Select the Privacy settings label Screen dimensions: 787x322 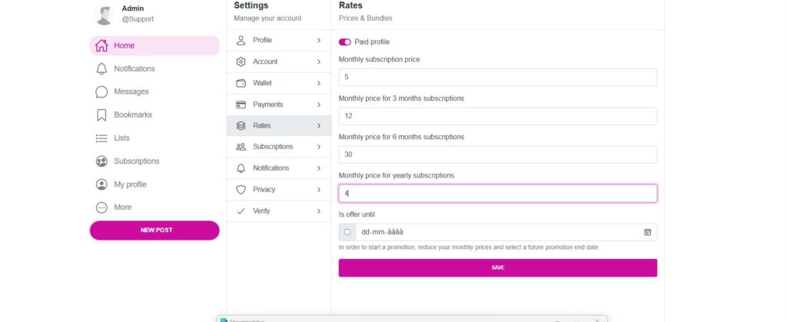coord(264,190)
